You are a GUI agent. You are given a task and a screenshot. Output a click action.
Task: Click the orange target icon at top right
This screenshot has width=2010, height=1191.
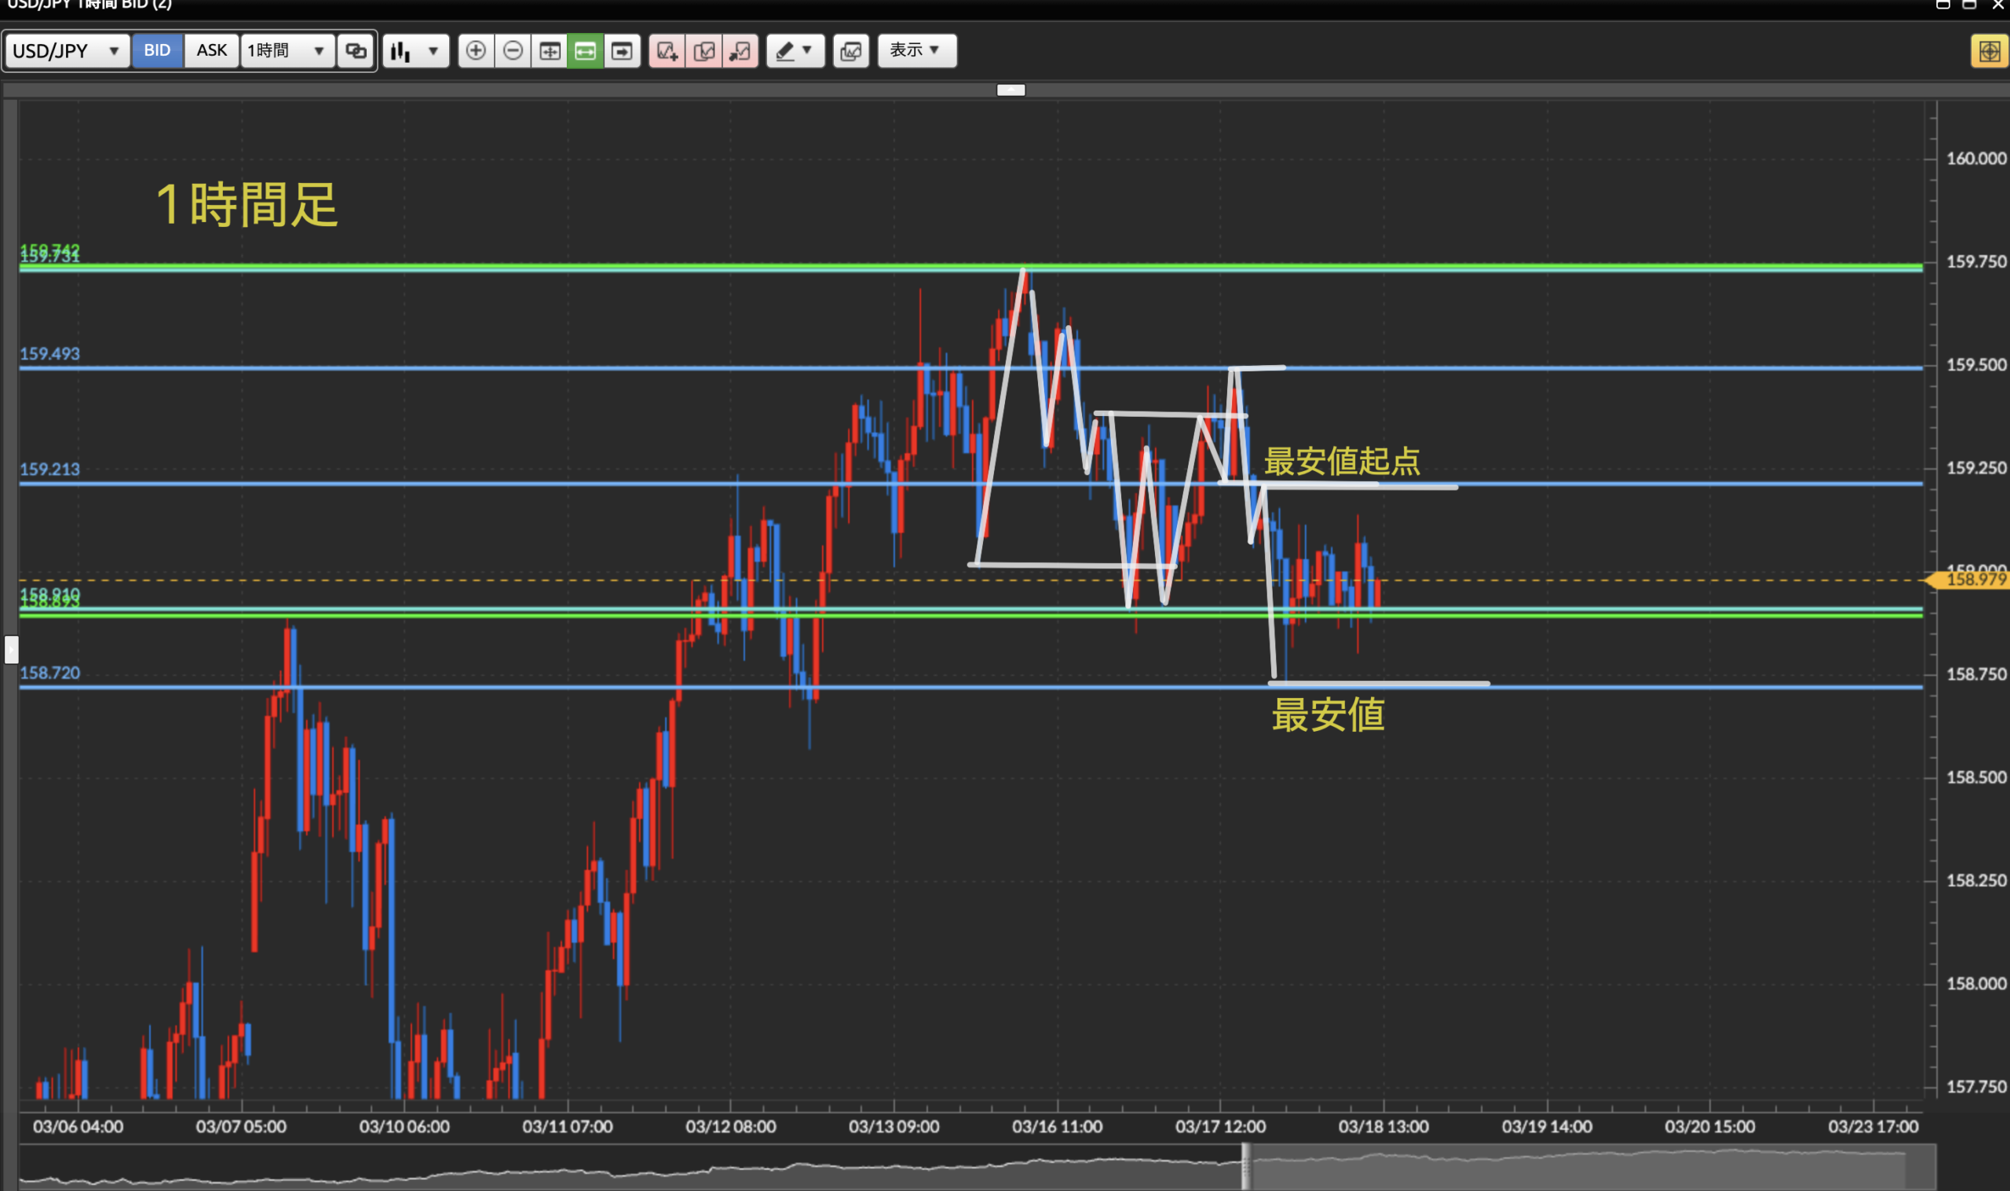(1988, 51)
